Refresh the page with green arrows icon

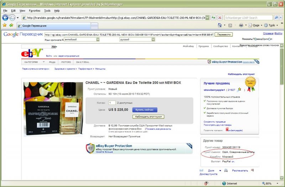[x=213, y=17]
